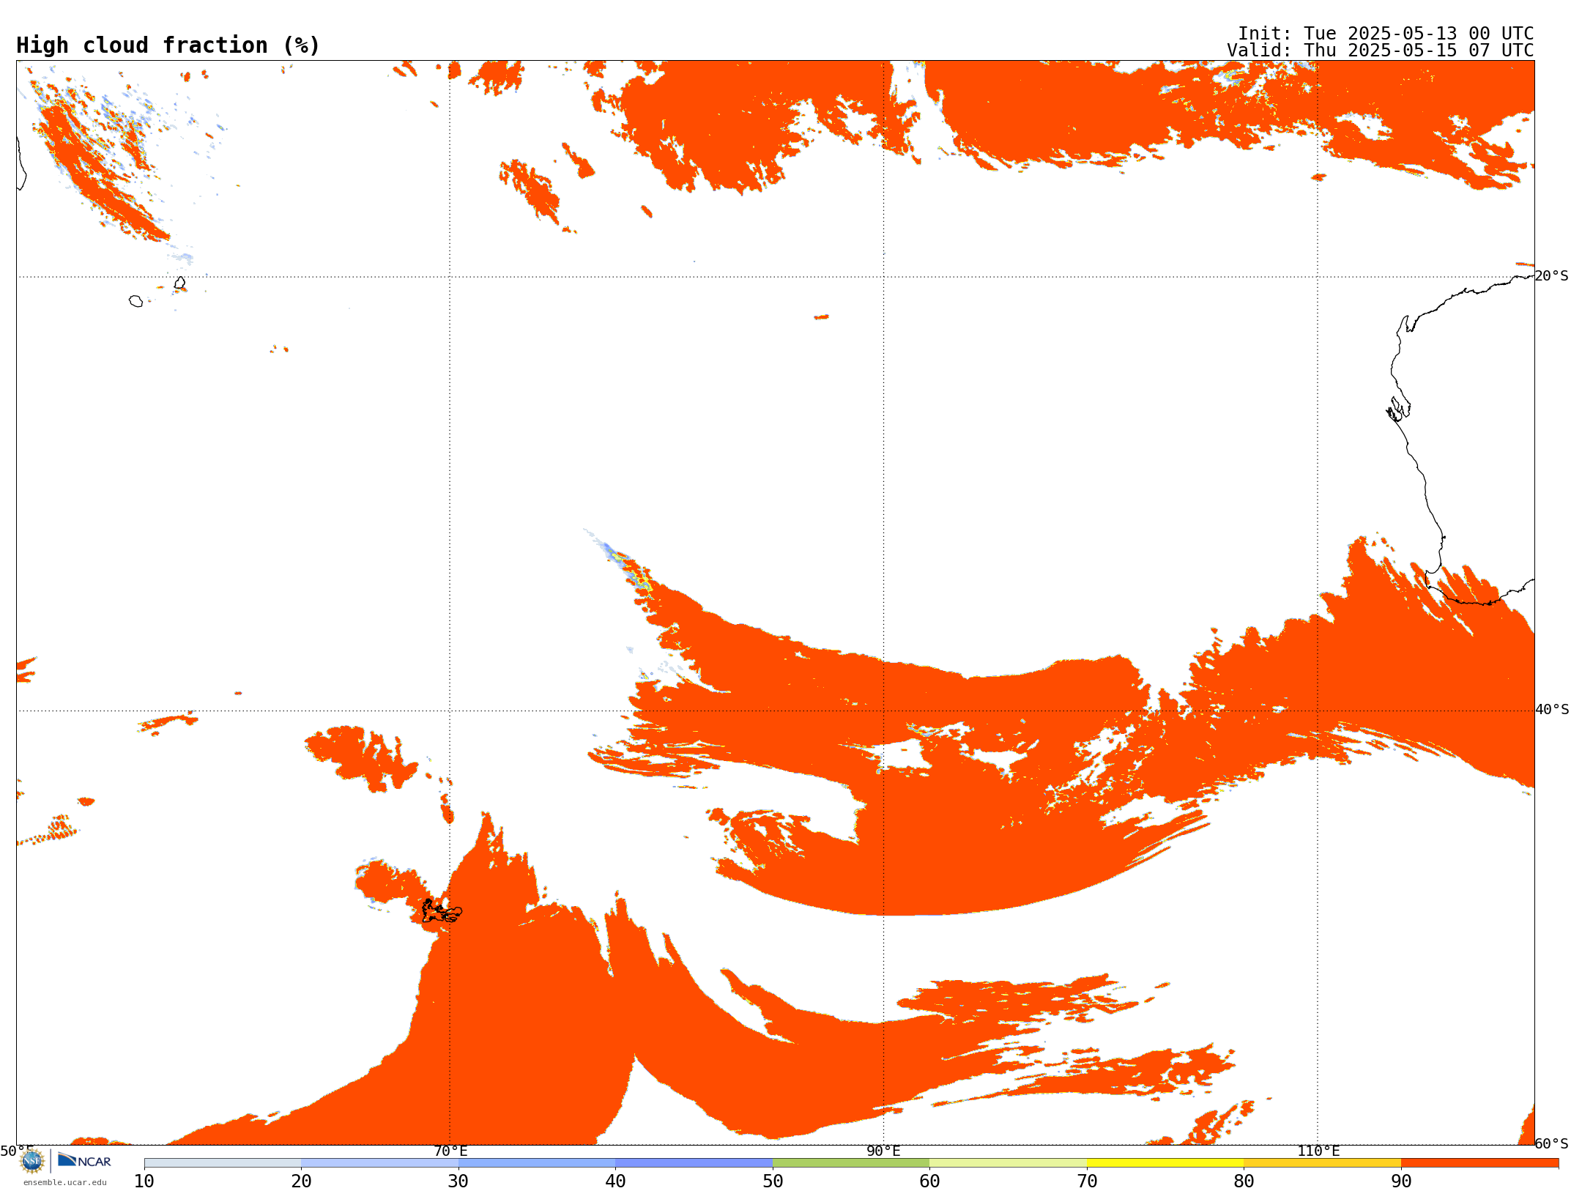This screenshot has height=1191, width=1582.
Task: Click the 40°S latitude label
Action: click(1552, 710)
